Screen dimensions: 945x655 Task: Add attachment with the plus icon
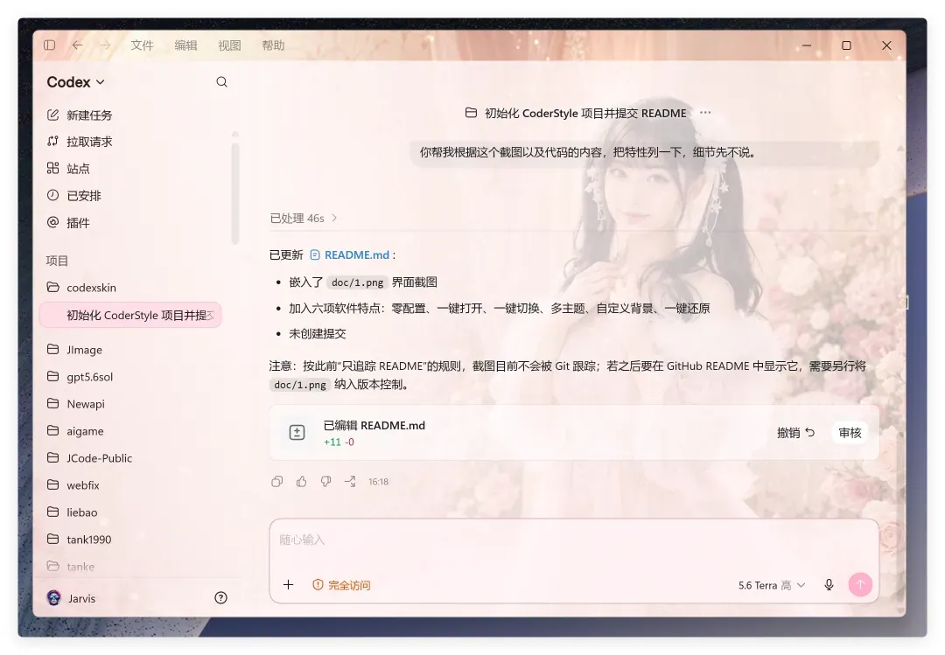point(288,584)
